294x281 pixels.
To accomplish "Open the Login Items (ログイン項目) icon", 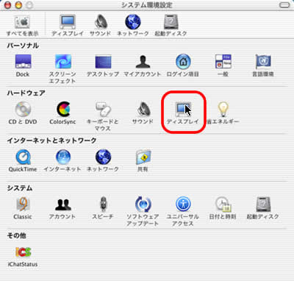I will 183,62.
